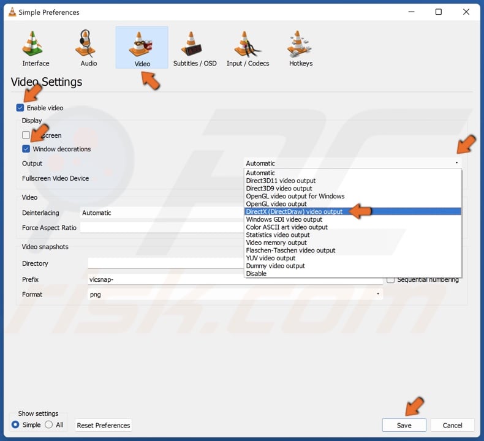Image resolution: width=484 pixels, height=441 pixels.
Task: Choose Direct3D9 video output
Action: click(353, 188)
